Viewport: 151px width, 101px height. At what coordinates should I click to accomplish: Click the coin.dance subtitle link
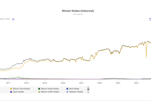(x=78, y=14)
